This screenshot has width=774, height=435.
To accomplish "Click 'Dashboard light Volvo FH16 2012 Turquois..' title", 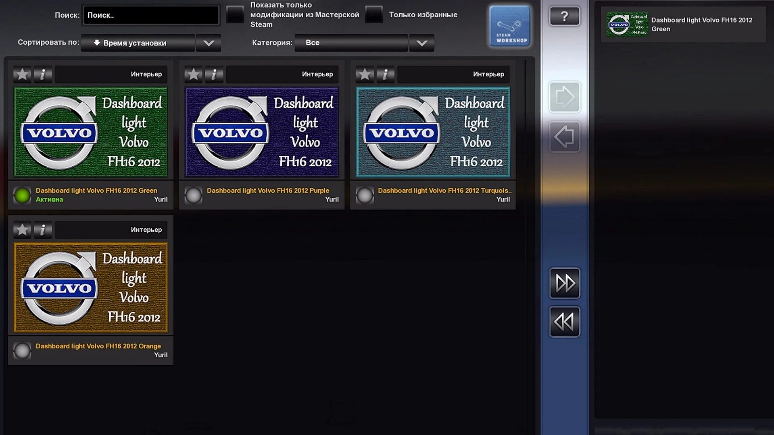I will pyautogui.click(x=444, y=191).
